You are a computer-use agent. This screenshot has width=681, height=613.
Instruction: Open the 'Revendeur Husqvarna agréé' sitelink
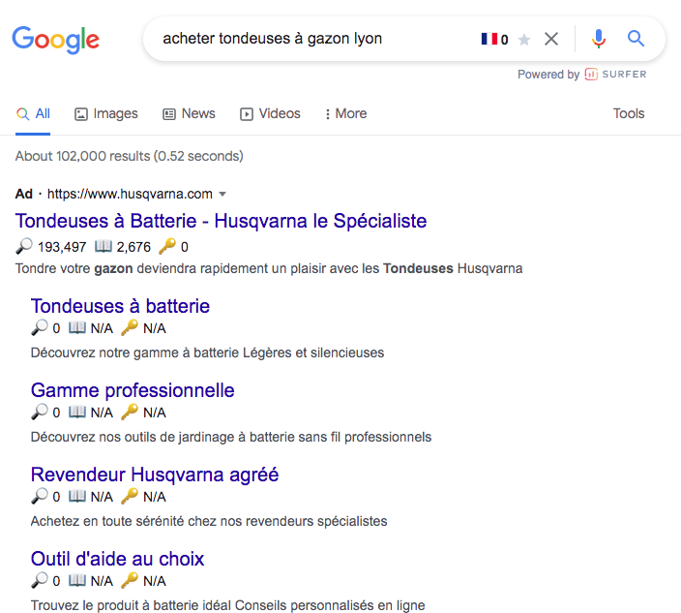[x=155, y=475]
